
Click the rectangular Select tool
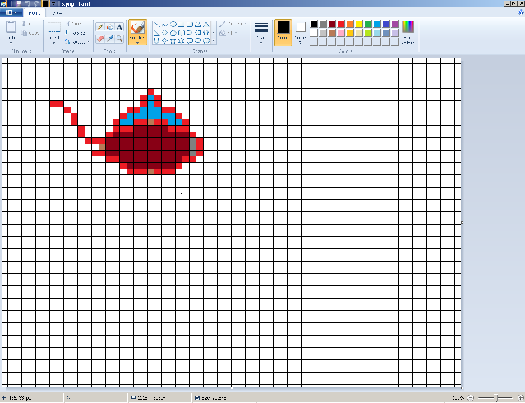(x=53, y=28)
